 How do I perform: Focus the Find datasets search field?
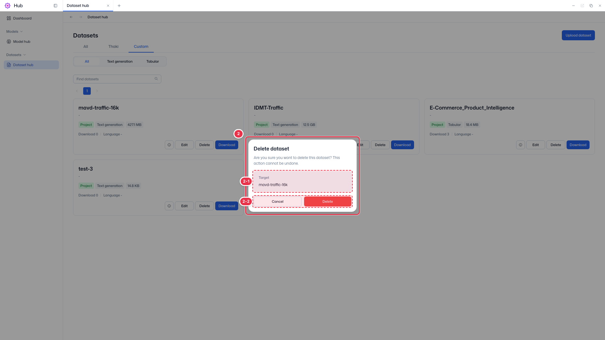(x=117, y=79)
